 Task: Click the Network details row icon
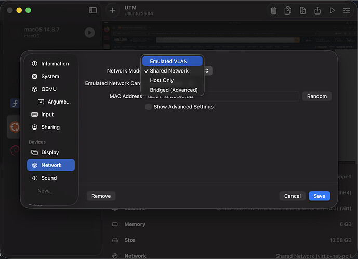[115, 256]
